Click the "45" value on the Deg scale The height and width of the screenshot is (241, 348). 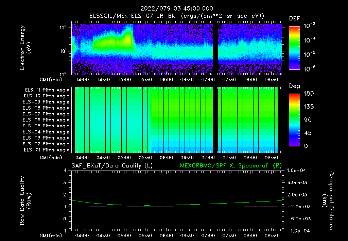click(308, 133)
